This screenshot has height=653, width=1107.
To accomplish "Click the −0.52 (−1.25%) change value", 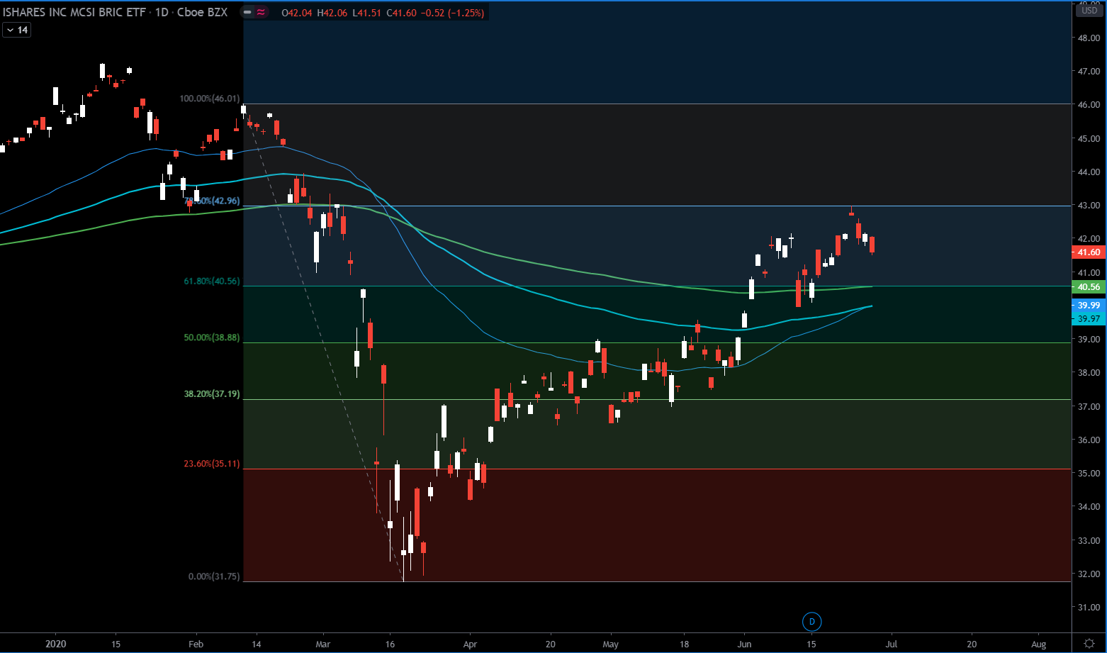I will [x=451, y=13].
